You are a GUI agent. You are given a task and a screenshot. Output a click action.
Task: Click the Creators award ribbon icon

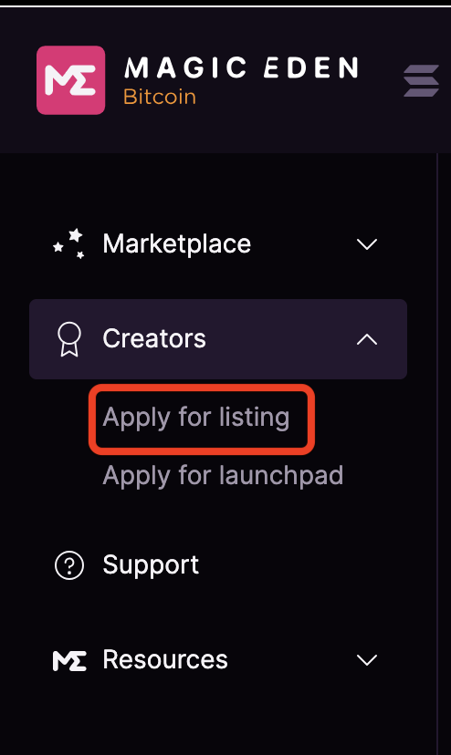(x=69, y=339)
